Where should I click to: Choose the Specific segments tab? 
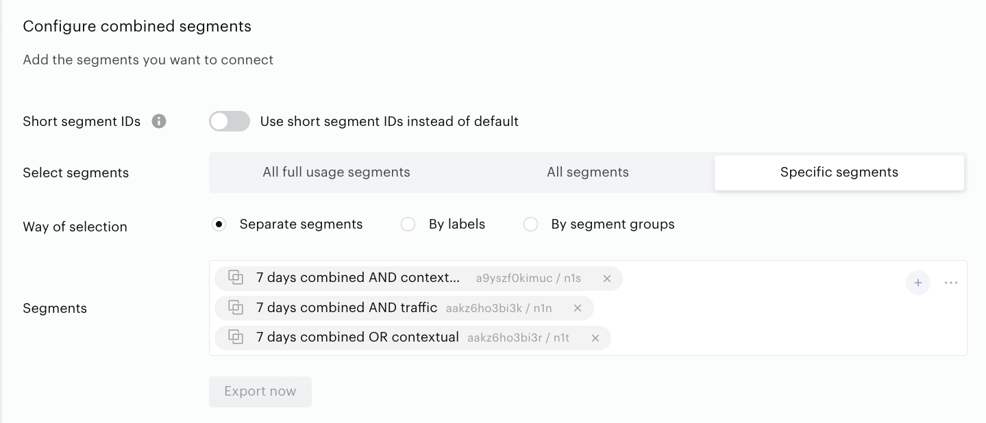(839, 172)
